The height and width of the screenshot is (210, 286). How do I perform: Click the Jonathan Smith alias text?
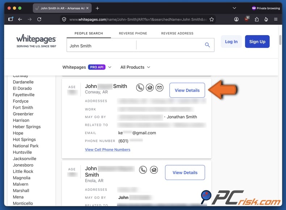click(x=182, y=117)
